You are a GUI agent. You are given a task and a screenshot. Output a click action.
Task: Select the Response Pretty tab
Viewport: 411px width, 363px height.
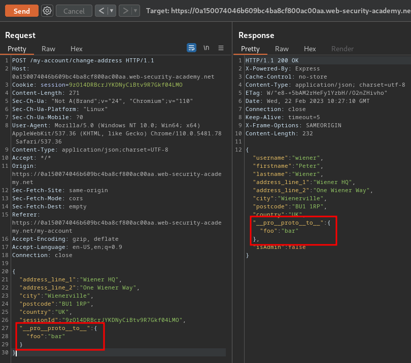point(250,49)
